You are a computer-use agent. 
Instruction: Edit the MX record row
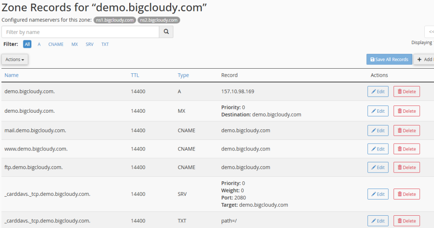378,111
